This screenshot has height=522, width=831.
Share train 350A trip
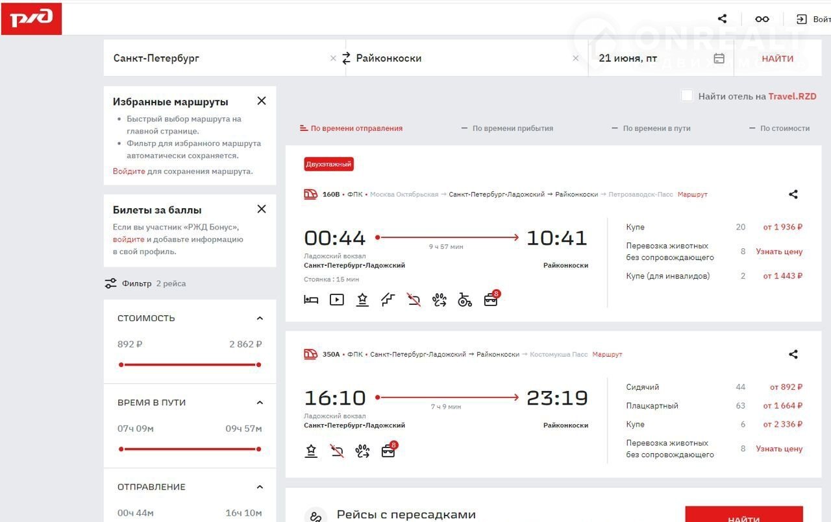793,355
